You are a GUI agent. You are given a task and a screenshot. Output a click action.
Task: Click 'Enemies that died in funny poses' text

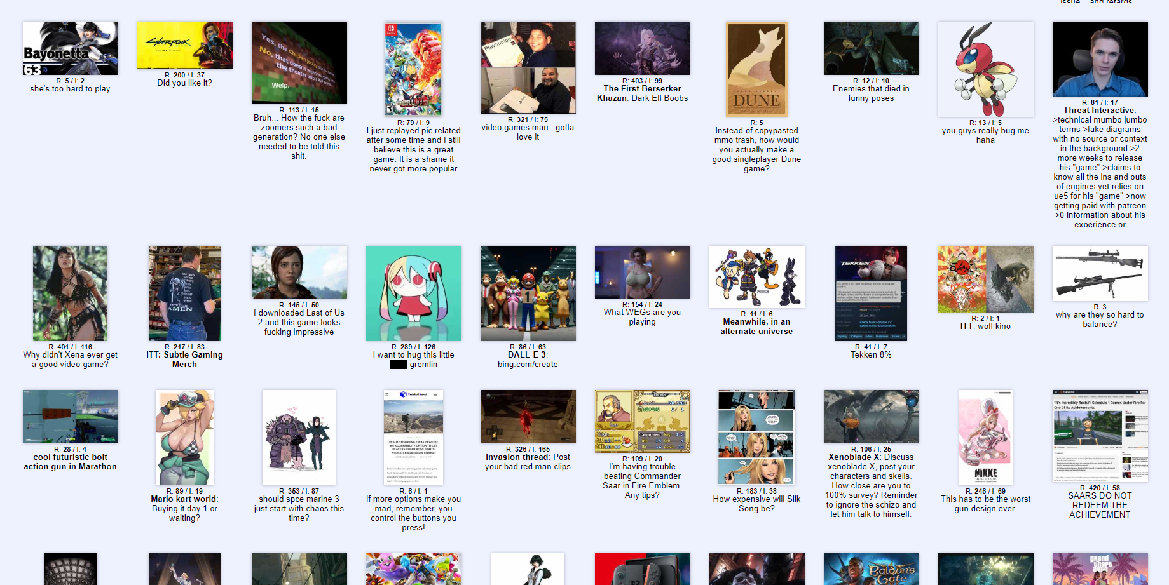[x=871, y=93]
